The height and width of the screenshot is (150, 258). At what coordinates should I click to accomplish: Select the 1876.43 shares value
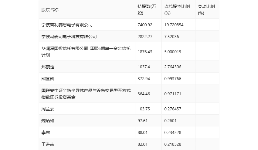pos(145,52)
